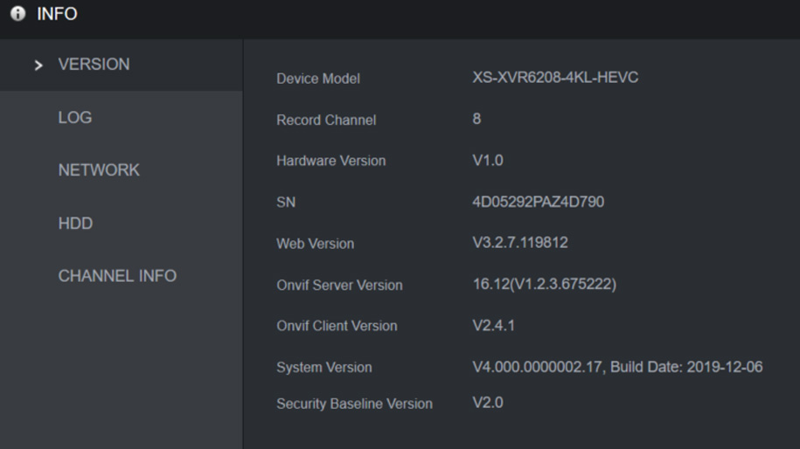Open the LOG section
This screenshot has height=449, width=800.
[75, 118]
